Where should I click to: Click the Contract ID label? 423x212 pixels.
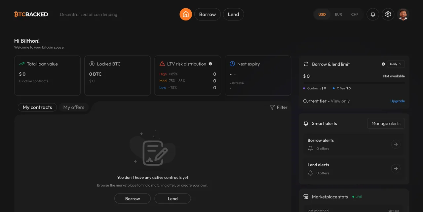coord(237,83)
